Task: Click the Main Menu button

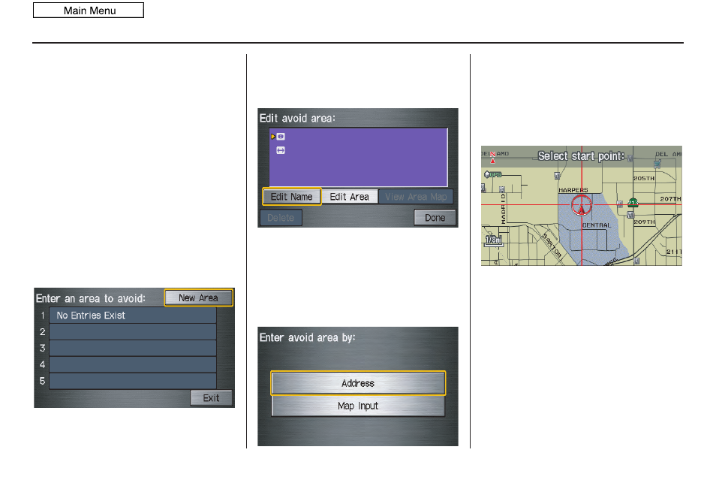Action: 89,11
